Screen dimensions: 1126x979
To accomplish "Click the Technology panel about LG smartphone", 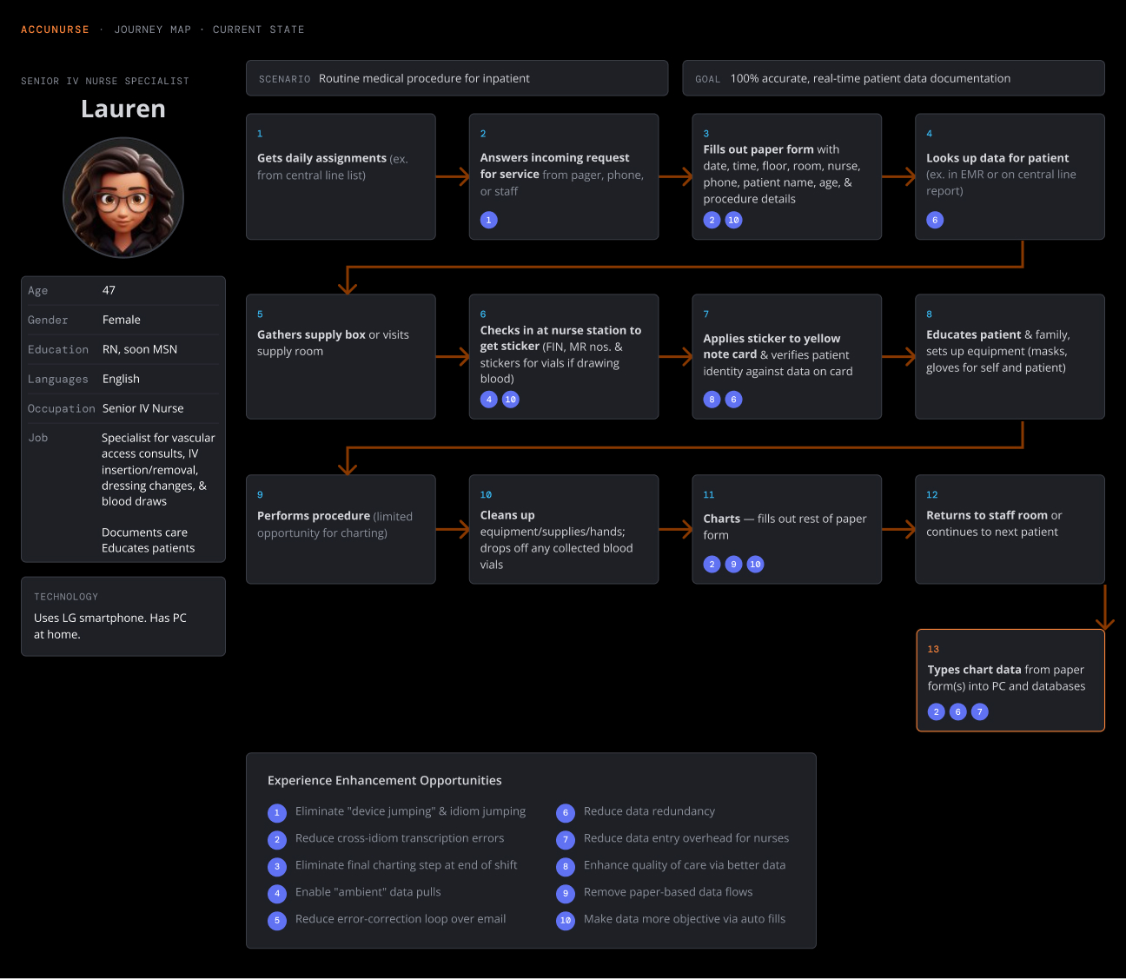I will [123, 617].
